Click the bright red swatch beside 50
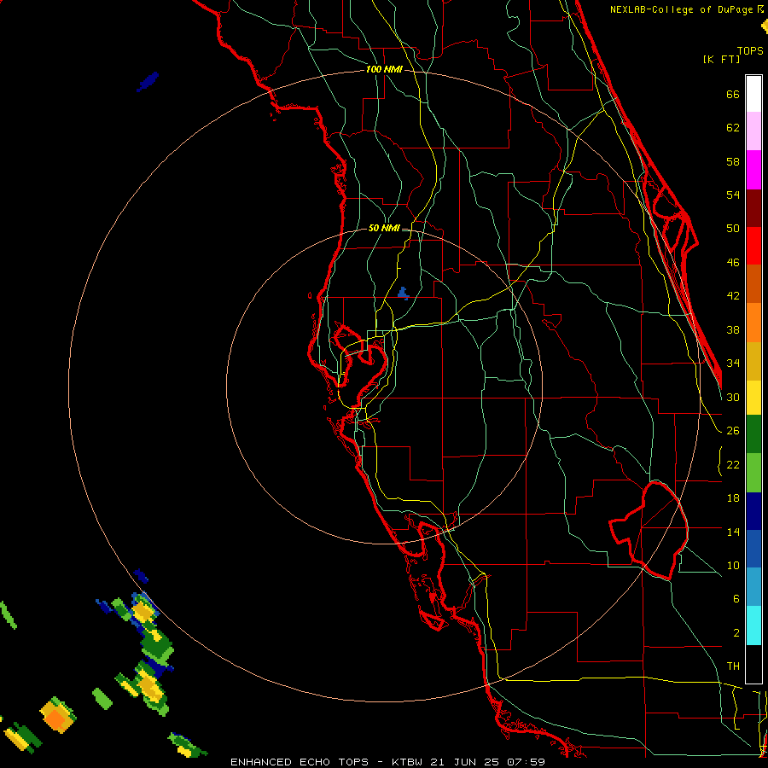Image resolution: width=768 pixels, height=768 pixels. coord(753,246)
